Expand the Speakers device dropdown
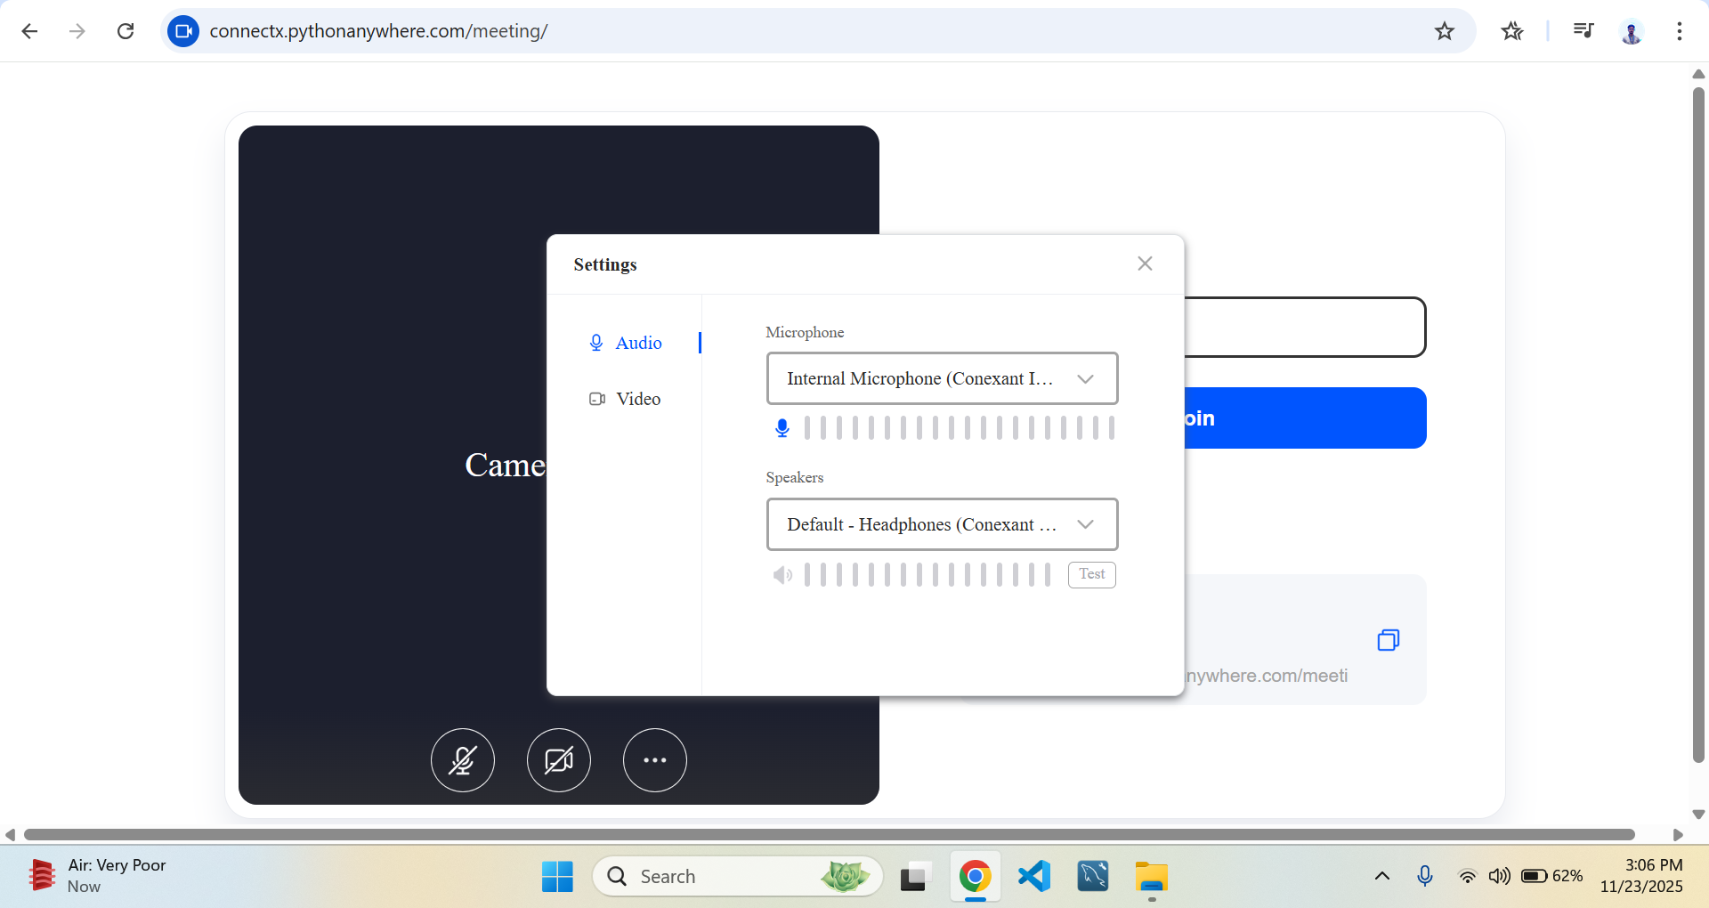 click(x=942, y=524)
